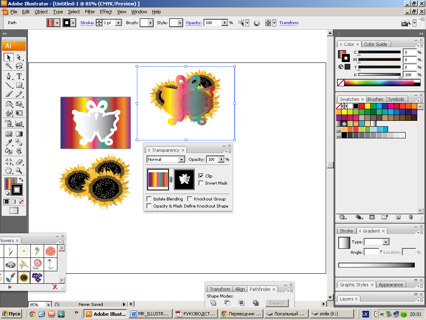This screenshot has width=426, height=320.
Task: Switch to the Brushes tab
Action: coord(375,99)
